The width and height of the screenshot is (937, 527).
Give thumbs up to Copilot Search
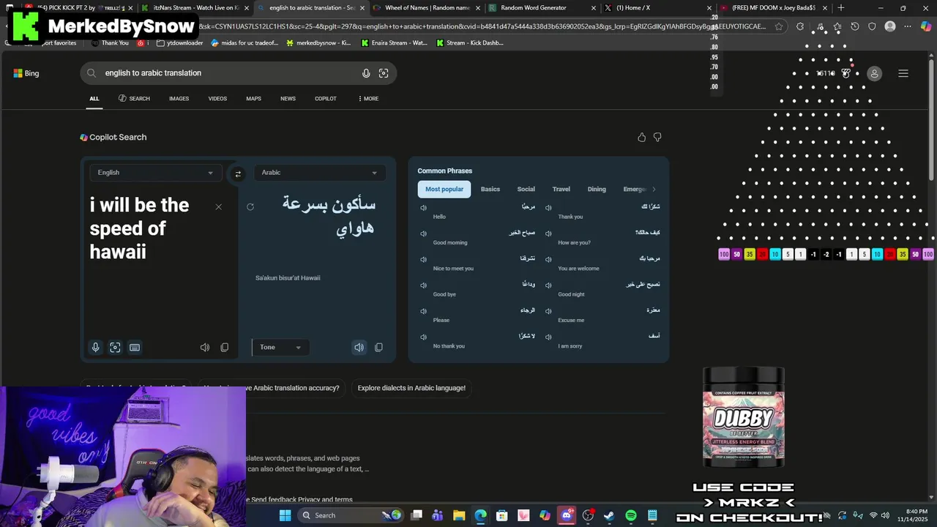point(642,138)
